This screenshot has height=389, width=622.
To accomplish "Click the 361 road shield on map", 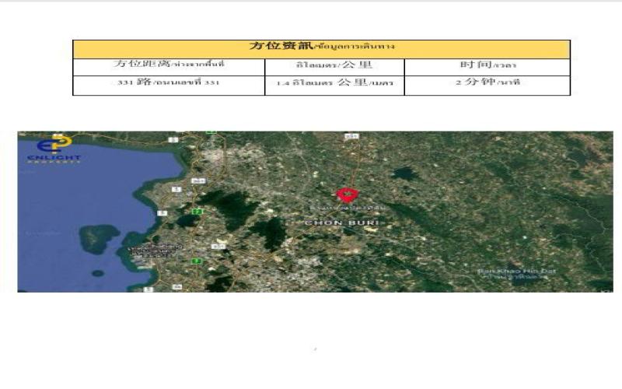I will click(198, 181).
